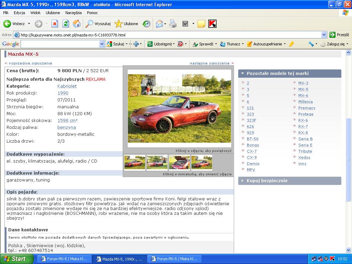Screen dimensions: 352x264
Task: Click the Kaspersky icon in system tray
Action: tap(332, 259)
